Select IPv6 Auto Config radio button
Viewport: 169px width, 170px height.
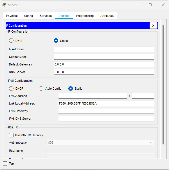coord(41,89)
